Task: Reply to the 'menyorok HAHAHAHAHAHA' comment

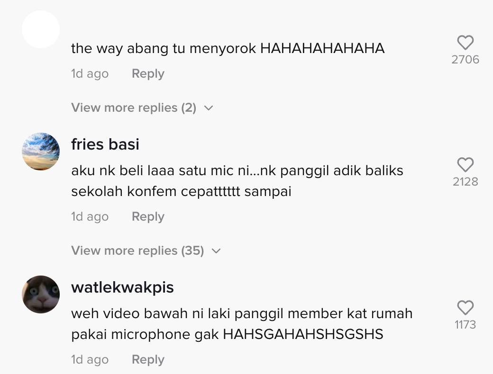Action: click(148, 73)
